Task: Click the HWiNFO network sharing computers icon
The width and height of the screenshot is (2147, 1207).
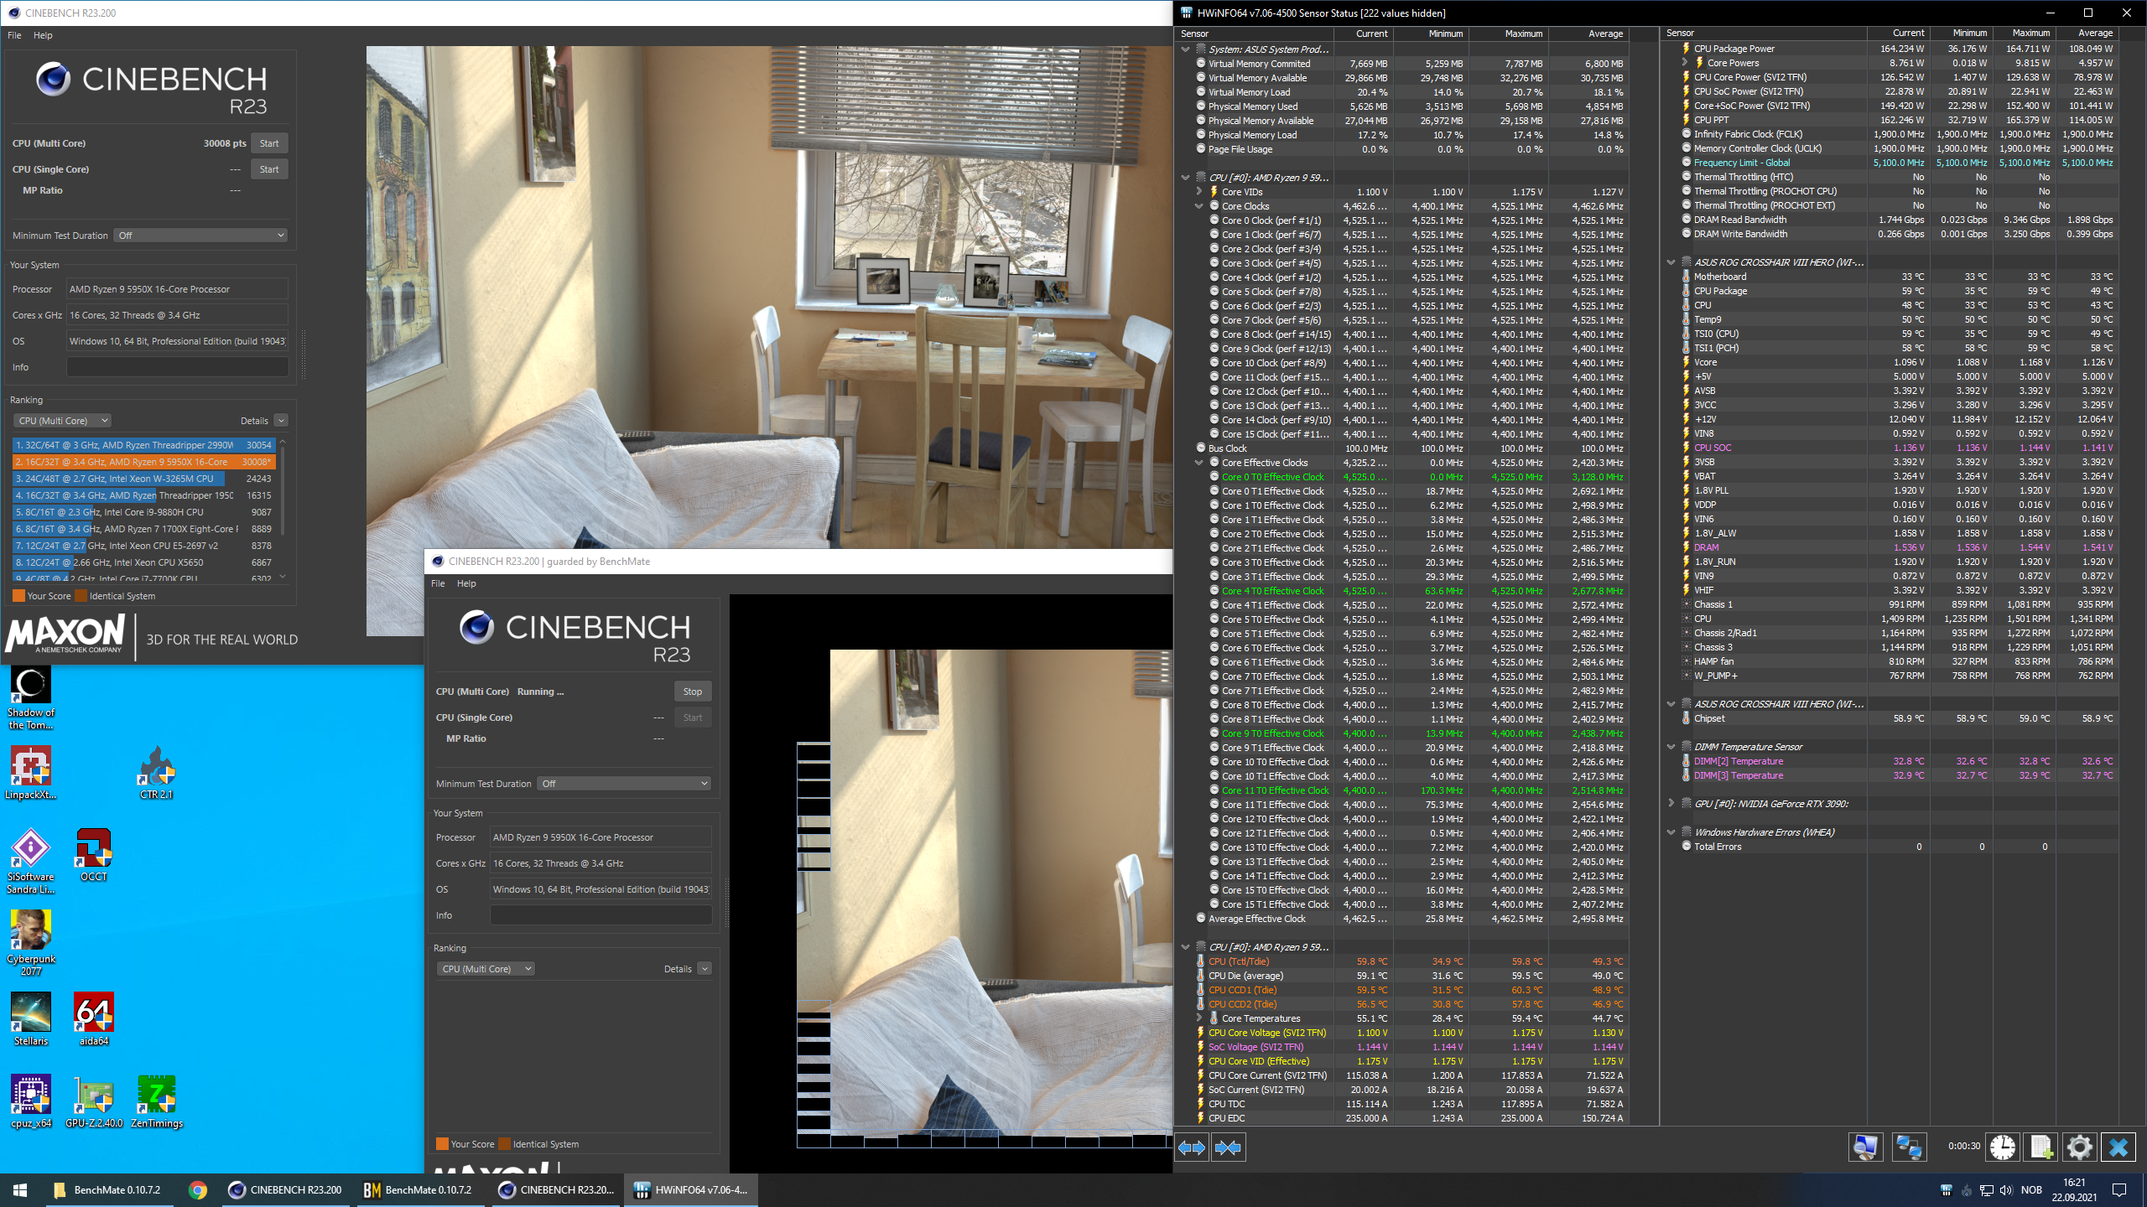Action: coord(1909,1147)
